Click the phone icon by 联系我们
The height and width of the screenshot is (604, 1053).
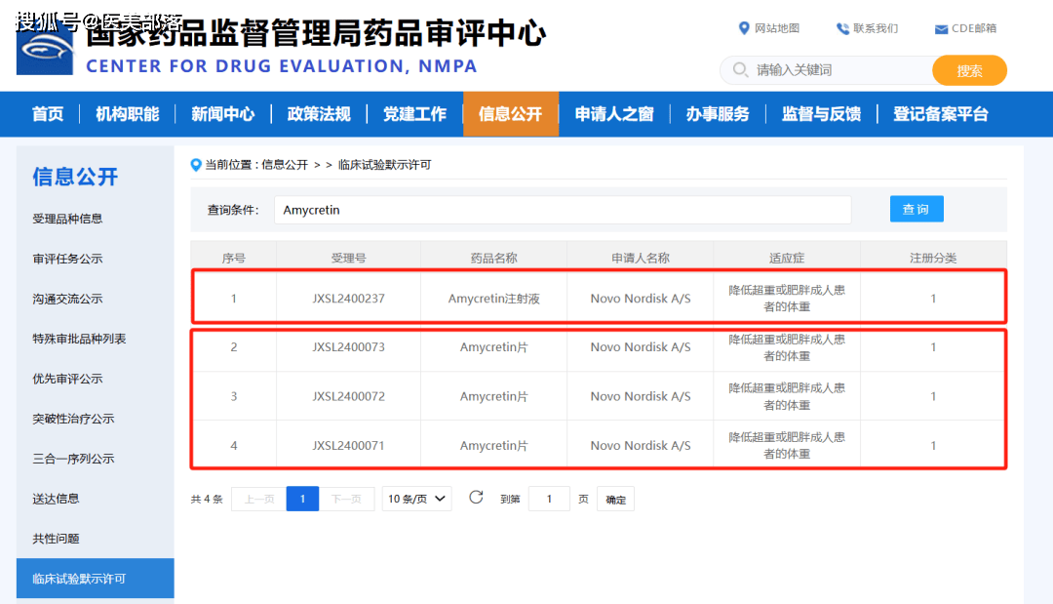[842, 28]
